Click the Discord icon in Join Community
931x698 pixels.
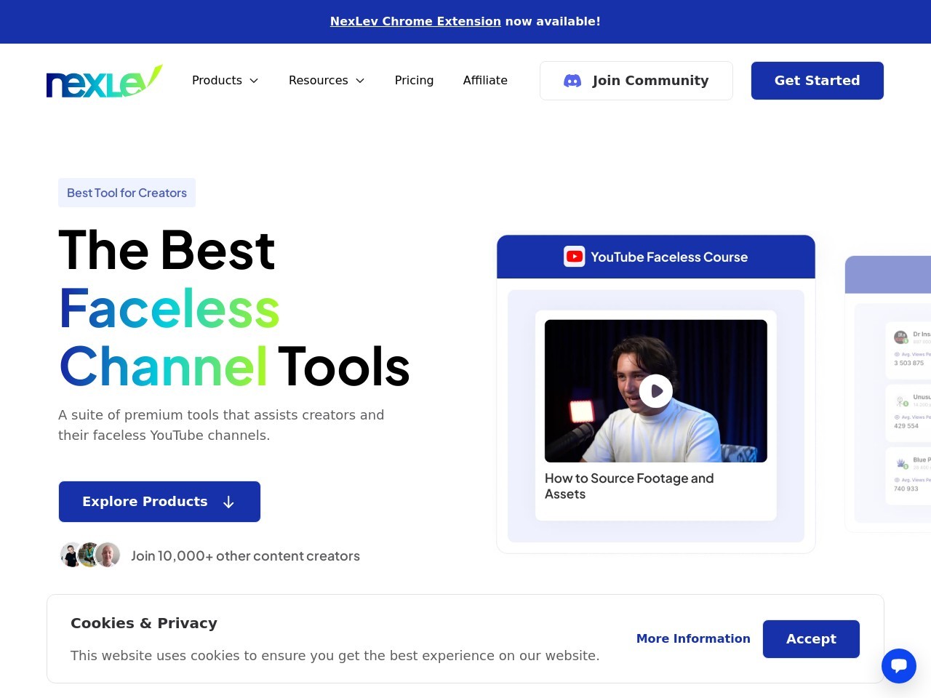click(x=572, y=81)
